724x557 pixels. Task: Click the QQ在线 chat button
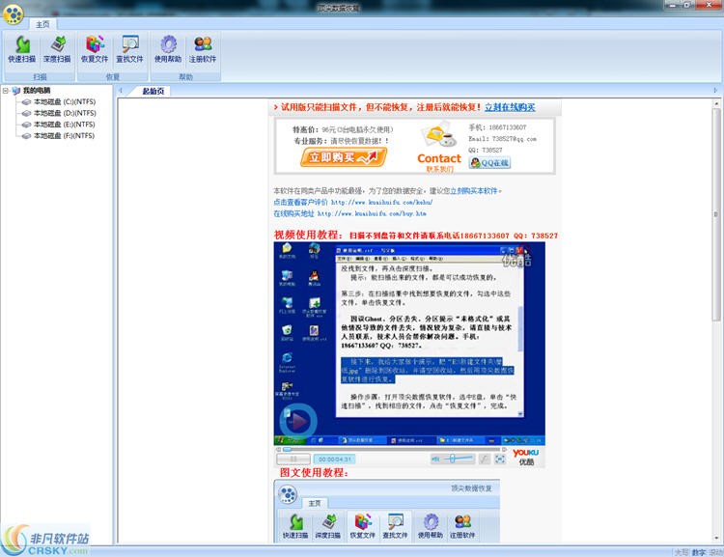point(489,162)
